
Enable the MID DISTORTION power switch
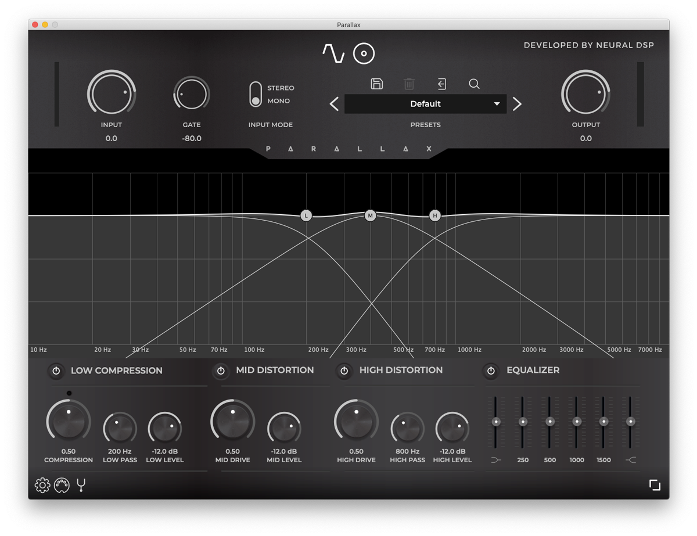tap(221, 371)
